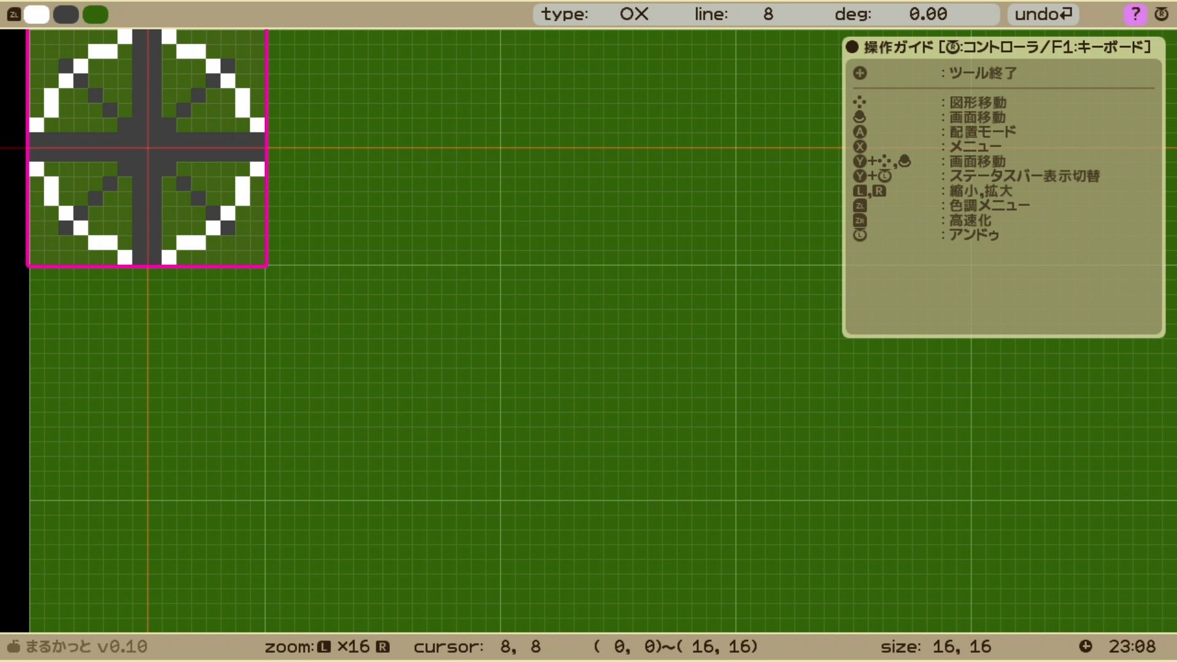Click the undo button
The height and width of the screenshot is (662, 1177).
click(x=1043, y=14)
